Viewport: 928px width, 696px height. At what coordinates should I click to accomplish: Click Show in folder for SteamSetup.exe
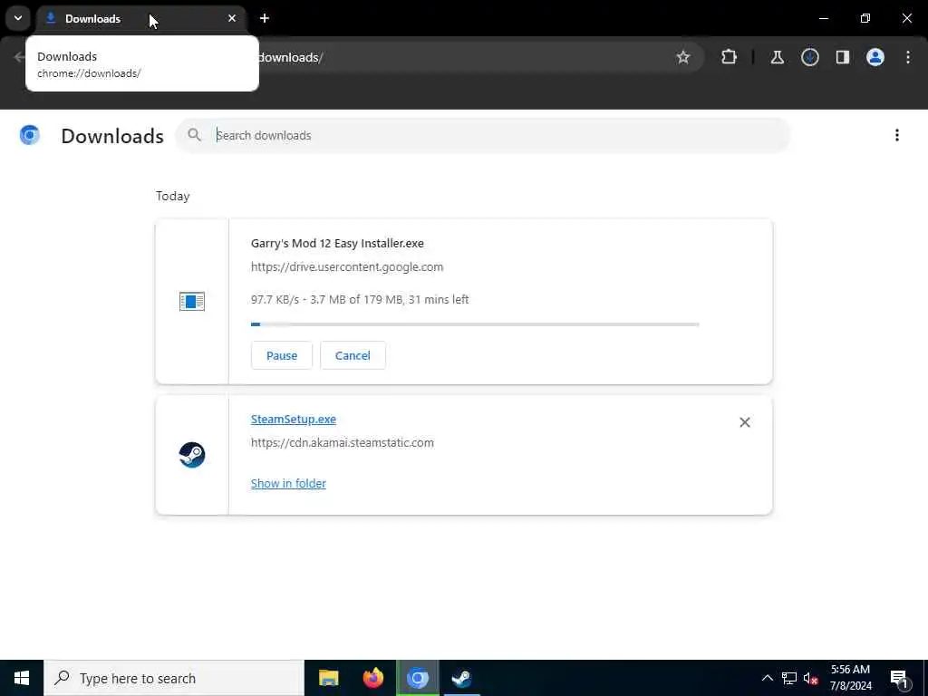point(288,484)
